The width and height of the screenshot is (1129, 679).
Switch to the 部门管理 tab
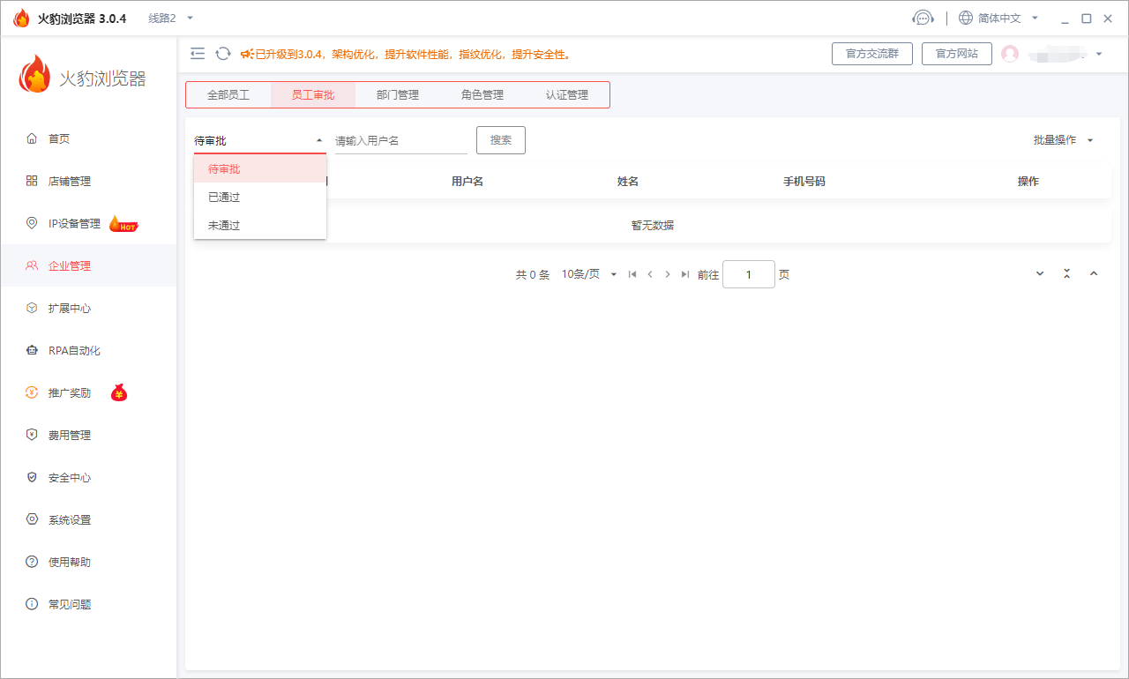[398, 95]
